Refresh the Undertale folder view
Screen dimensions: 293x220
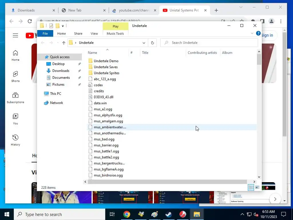(x=153, y=43)
